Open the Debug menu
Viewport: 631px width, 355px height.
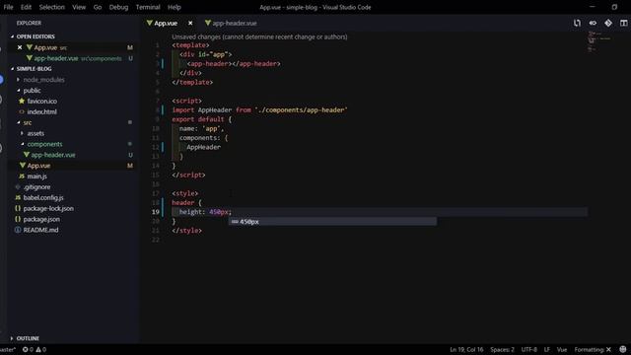click(x=118, y=7)
